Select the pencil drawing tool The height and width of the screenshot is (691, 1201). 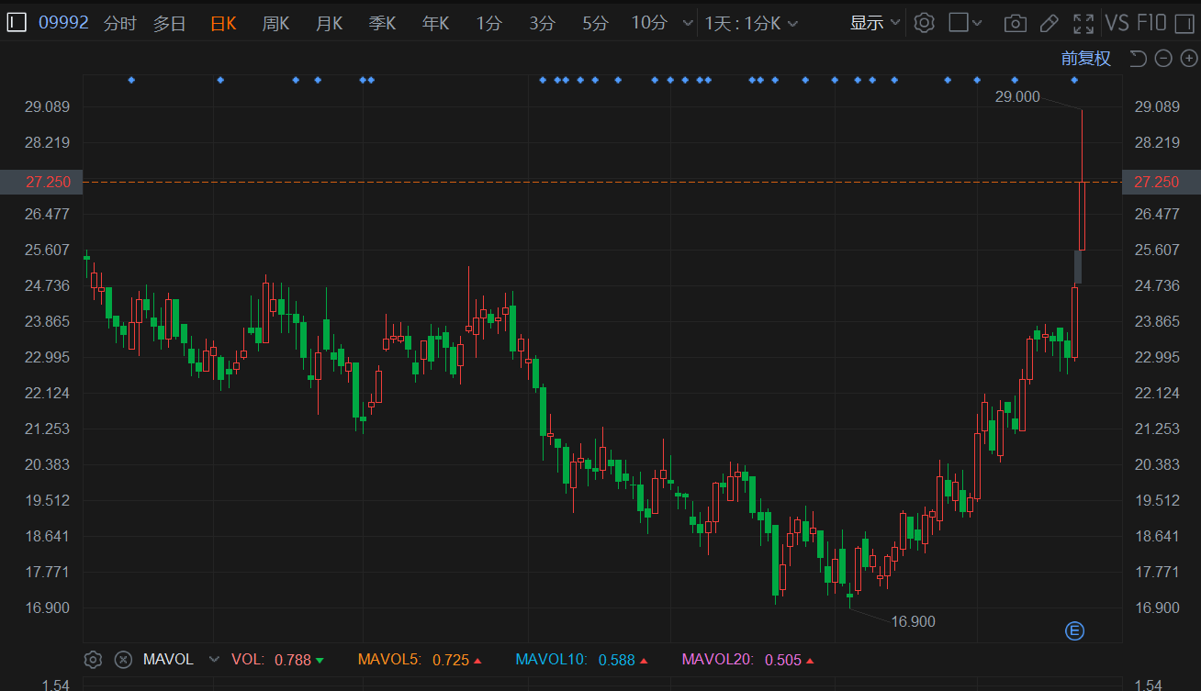[1049, 23]
